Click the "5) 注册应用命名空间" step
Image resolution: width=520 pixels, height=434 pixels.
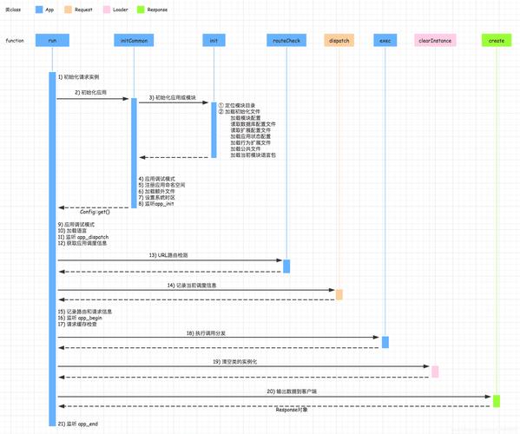161,185
